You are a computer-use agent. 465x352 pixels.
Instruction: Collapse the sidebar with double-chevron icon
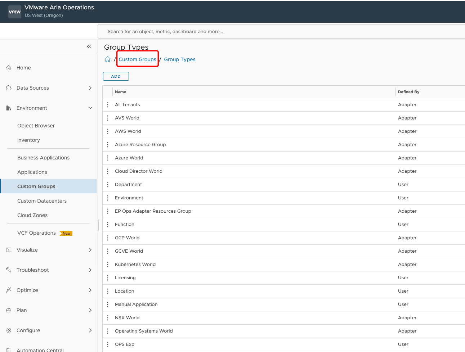(x=89, y=46)
